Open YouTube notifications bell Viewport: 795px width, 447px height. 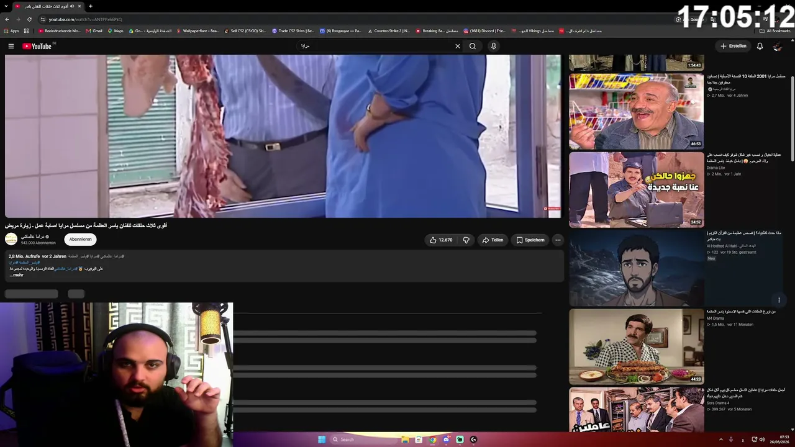pyautogui.click(x=760, y=46)
